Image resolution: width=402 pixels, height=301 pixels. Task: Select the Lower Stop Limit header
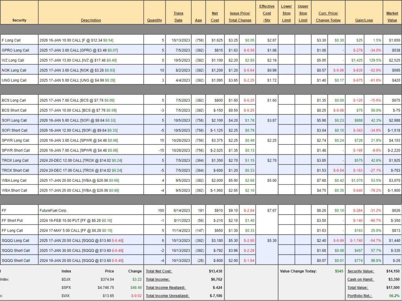point(286,13)
